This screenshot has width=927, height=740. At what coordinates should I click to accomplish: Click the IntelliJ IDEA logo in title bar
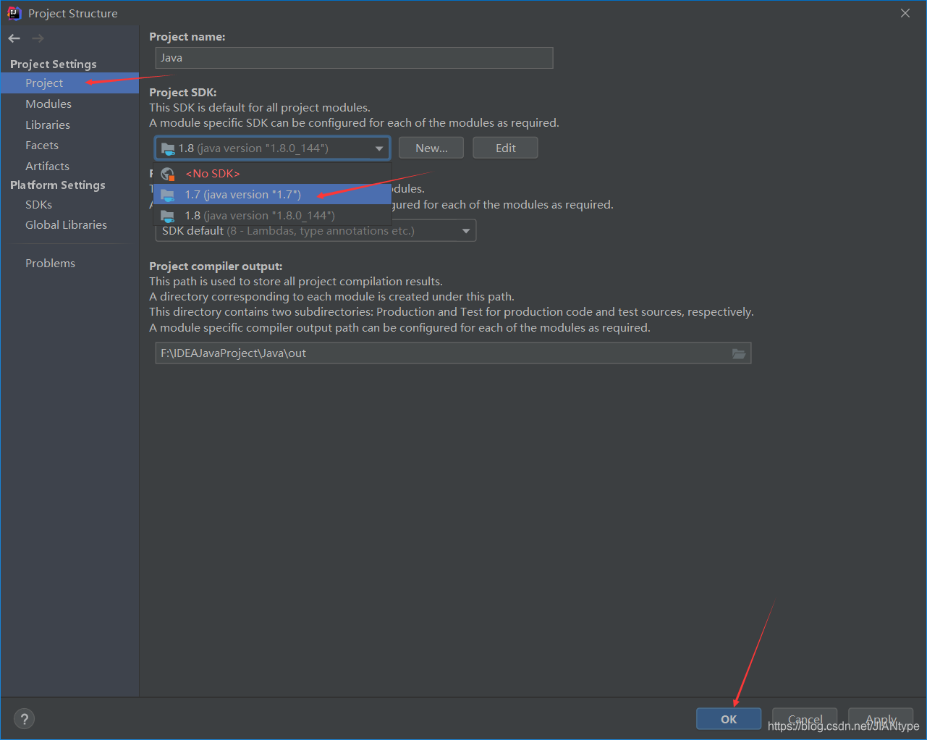pos(14,13)
